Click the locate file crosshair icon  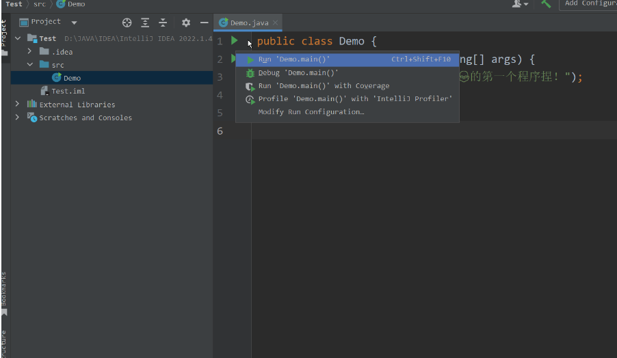click(127, 23)
